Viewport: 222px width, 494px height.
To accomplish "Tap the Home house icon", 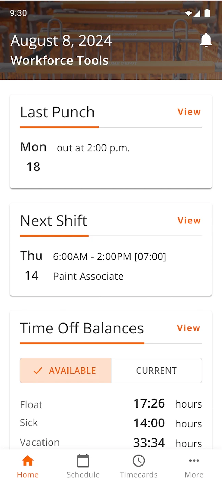I will [28, 461].
